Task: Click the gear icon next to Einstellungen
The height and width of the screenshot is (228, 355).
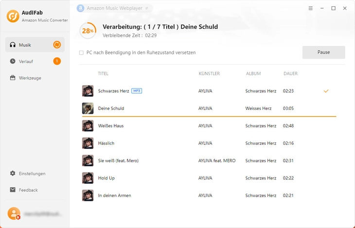Action: (13, 174)
